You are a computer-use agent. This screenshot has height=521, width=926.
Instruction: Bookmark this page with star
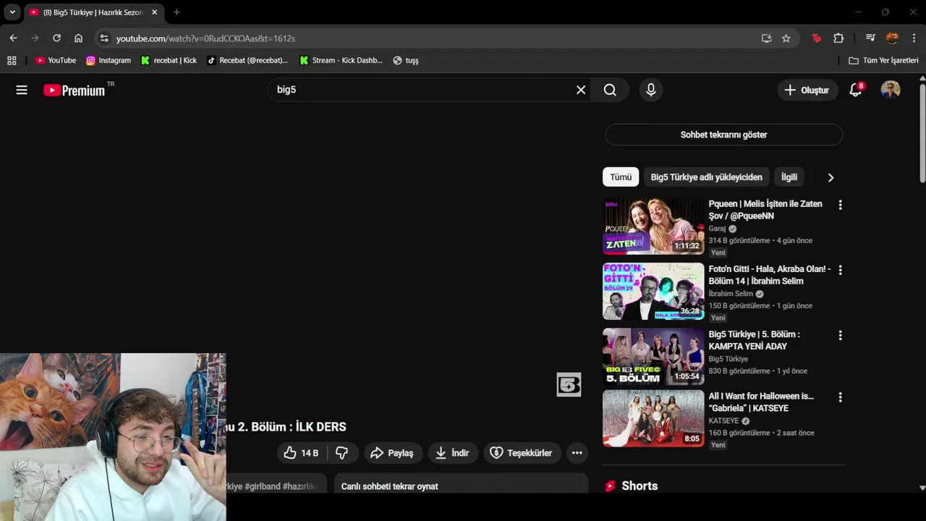(x=786, y=38)
